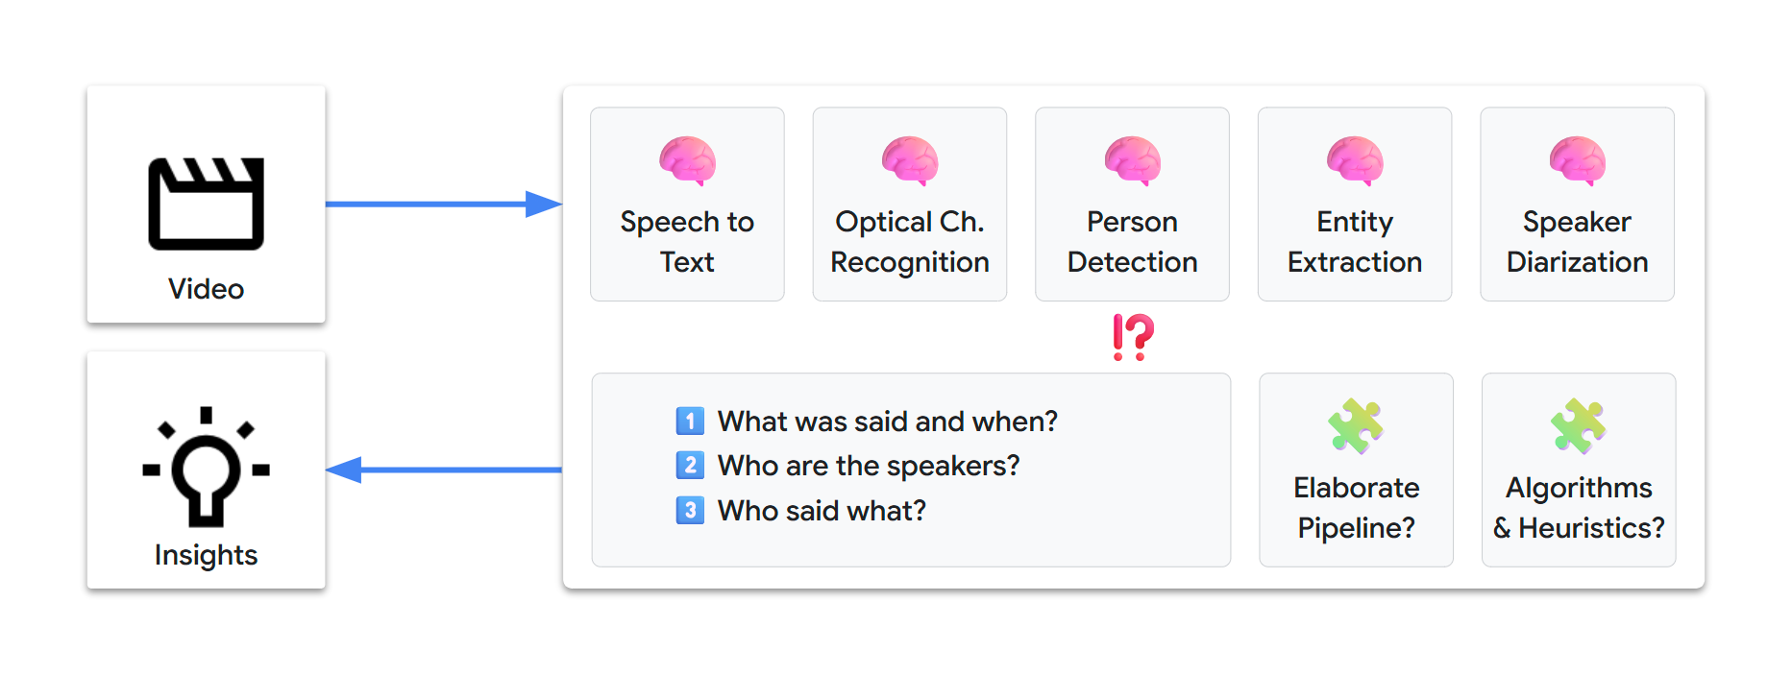Click the number 3 badge icon
1792x675 pixels.
pyautogui.click(x=690, y=510)
